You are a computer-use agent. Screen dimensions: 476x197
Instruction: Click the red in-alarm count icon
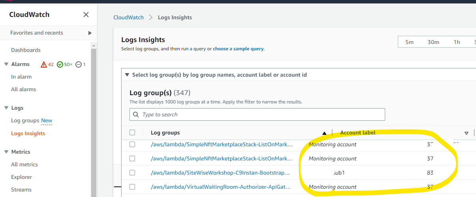[x=44, y=64]
